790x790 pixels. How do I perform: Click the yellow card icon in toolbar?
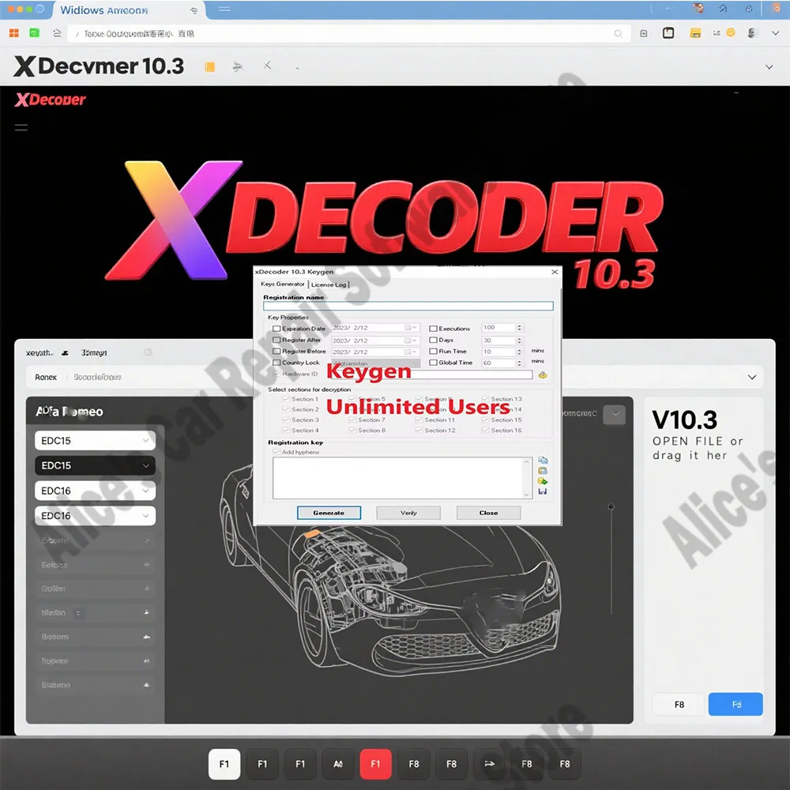coord(695,33)
